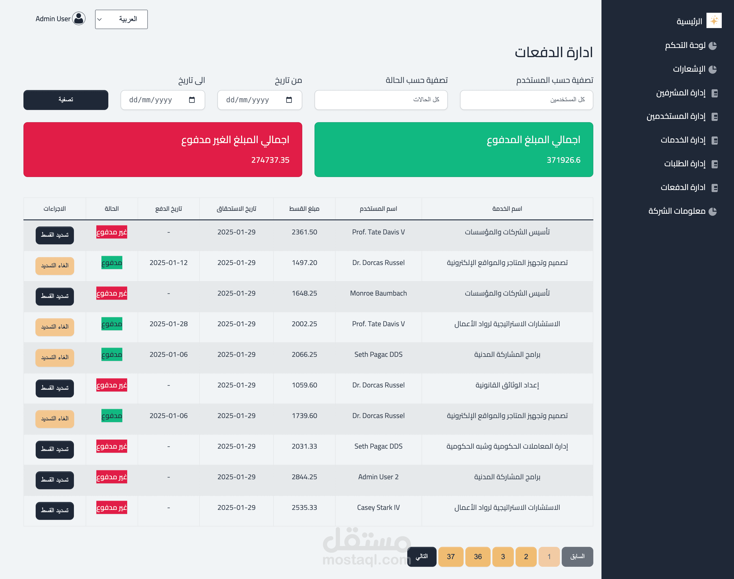Cancel payment for Seth Pagac DDS 2066.25 row
This screenshot has width=734, height=579.
coord(55,357)
